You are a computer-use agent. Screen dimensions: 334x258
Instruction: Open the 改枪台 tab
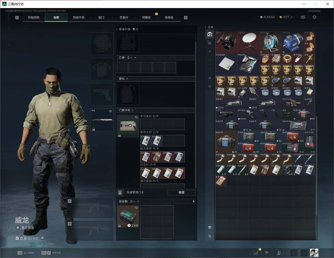(x=169, y=17)
